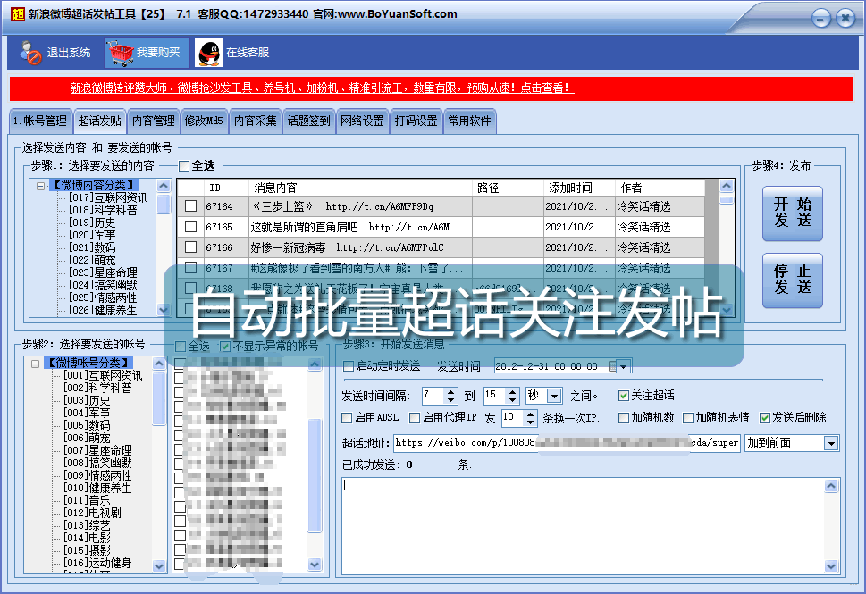The width and height of the screenshot is (866, 594).
Task: Select [005]数码 account category
Action: tap(87, 425)
